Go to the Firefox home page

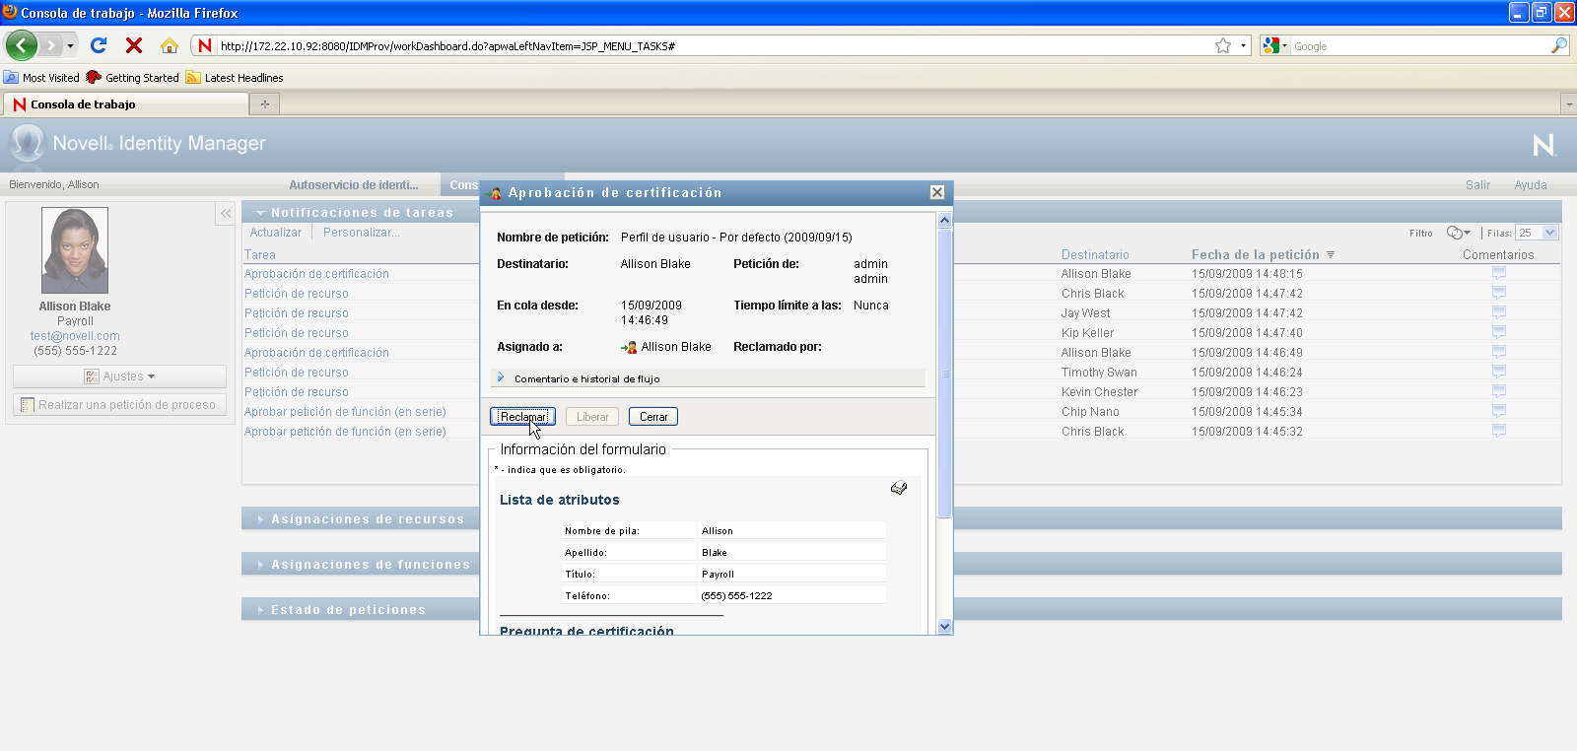click(170, 45)
